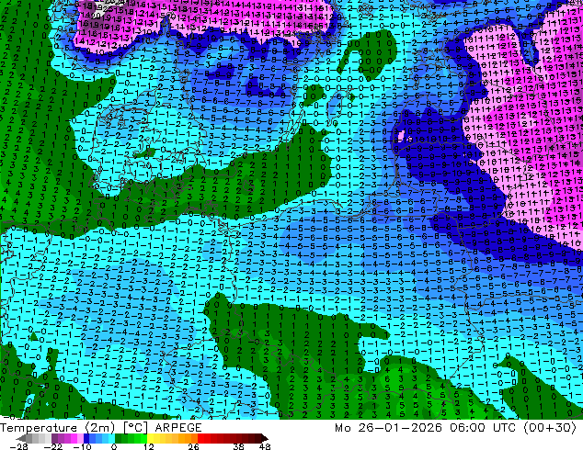583x450 pixels.
Task: Click the '12' legend label
Action: (x=149, y=446)
